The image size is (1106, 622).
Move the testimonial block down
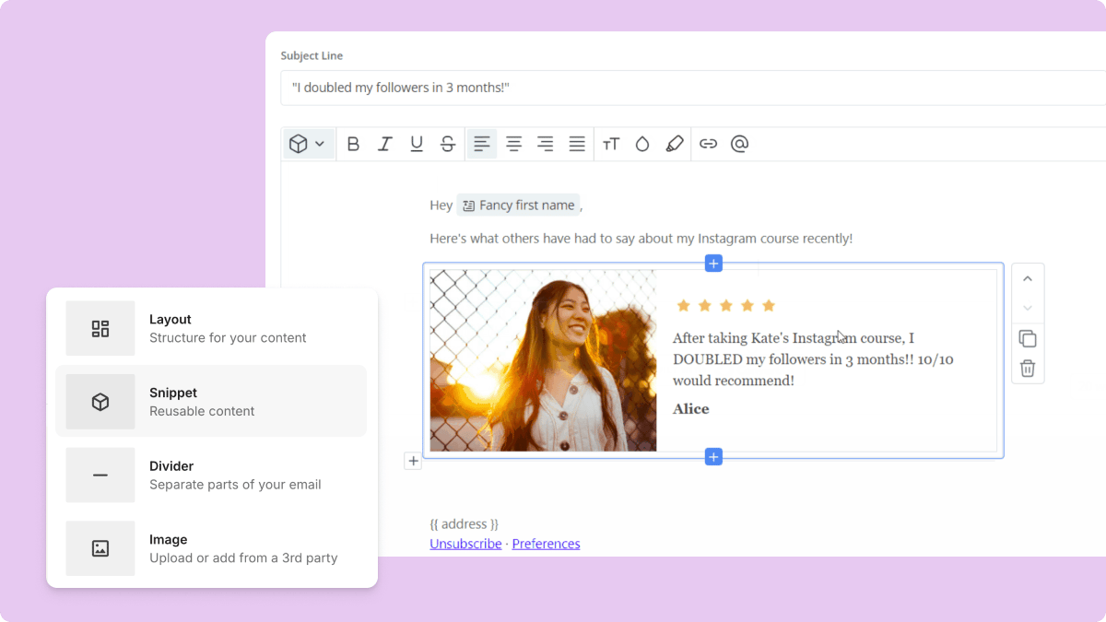point(1028,308)
